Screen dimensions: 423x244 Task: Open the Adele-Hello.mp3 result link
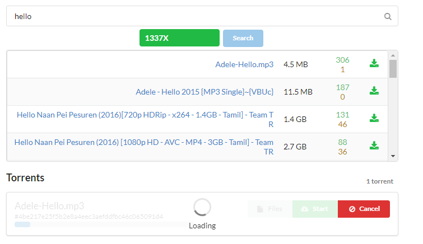pos(244,64)
